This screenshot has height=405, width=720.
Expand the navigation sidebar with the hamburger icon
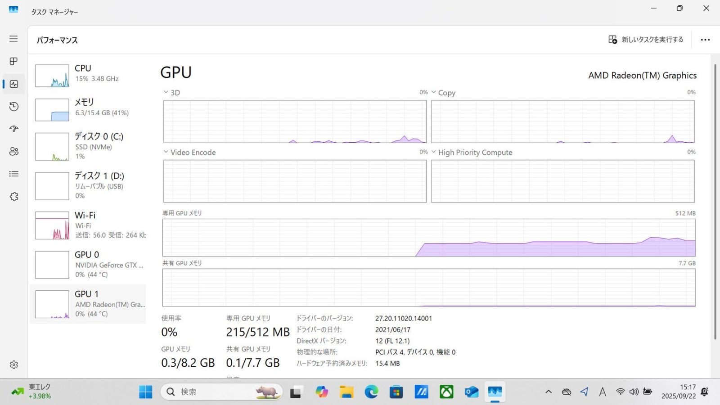[x=13, y=39]
